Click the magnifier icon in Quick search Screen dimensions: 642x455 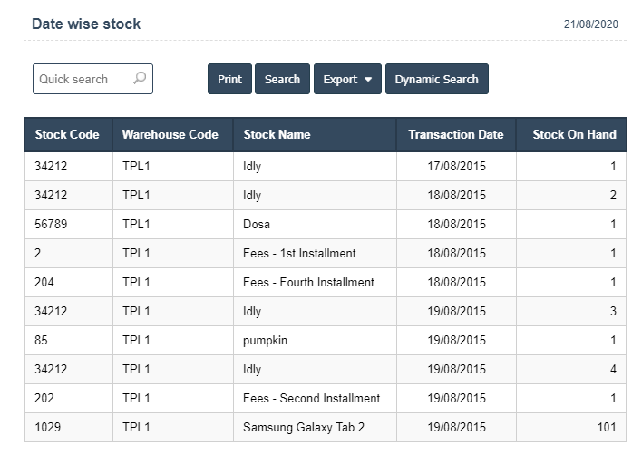[x=140, y=79]
